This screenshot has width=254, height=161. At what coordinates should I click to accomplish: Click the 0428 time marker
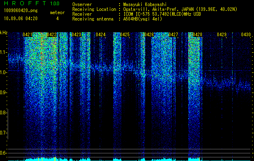coord(197,35)
